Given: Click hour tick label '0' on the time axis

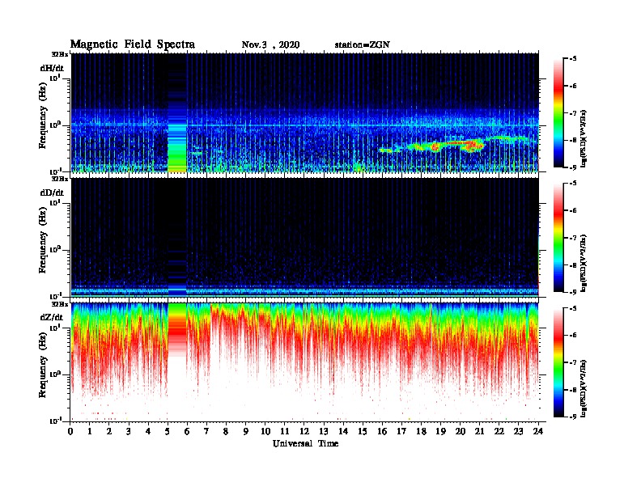Looking at the screenshot, I should tap(70, 431).
